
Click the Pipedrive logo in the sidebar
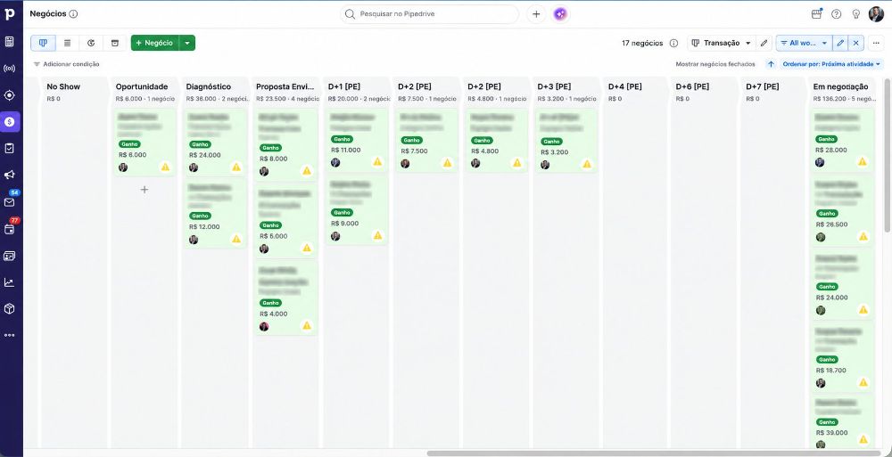[10, 13]
